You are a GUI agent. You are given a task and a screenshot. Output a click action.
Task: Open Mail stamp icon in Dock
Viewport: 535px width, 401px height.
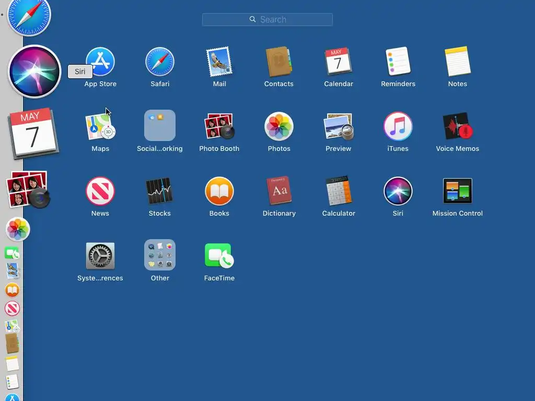13,271
